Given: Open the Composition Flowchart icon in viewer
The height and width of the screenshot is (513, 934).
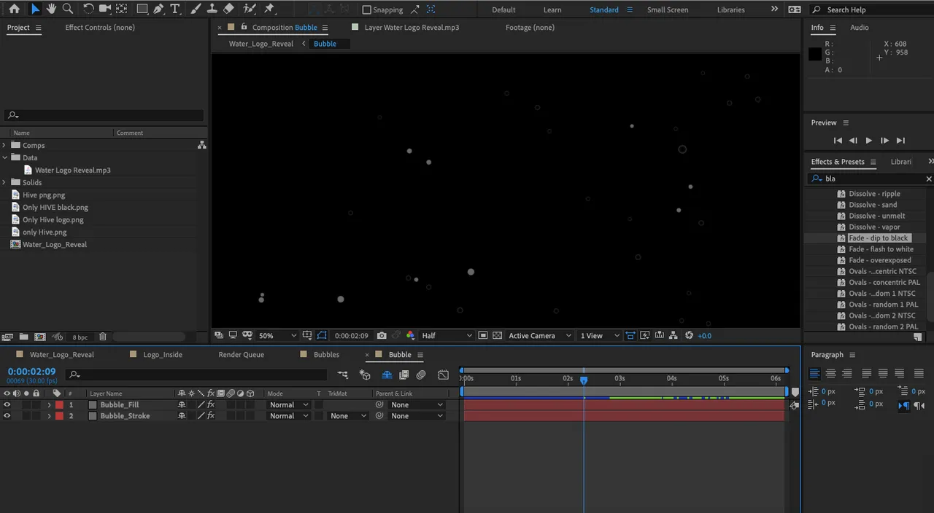Looking at the screenshot, I should (674, 335).
